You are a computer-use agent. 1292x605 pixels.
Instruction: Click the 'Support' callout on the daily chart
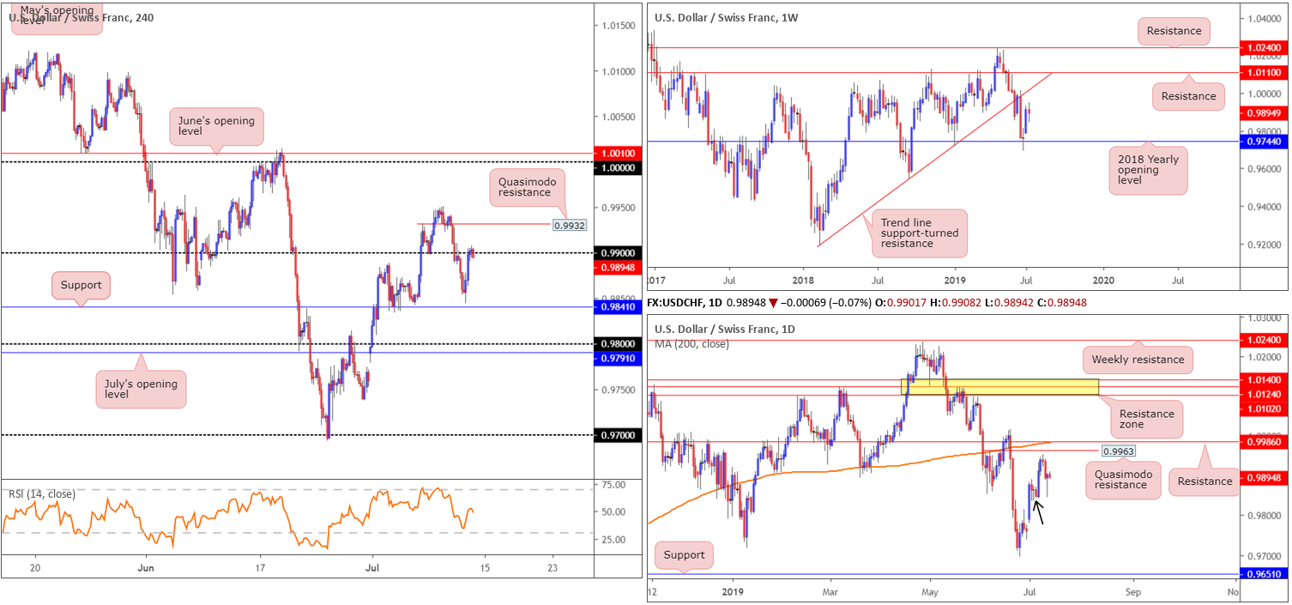click(x=684, y=554)
